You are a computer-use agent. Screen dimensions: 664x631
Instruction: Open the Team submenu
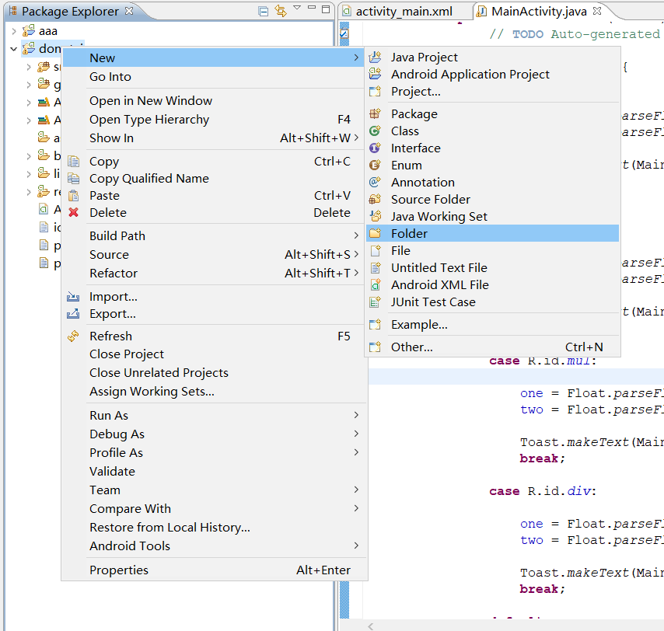click(215, 490)
